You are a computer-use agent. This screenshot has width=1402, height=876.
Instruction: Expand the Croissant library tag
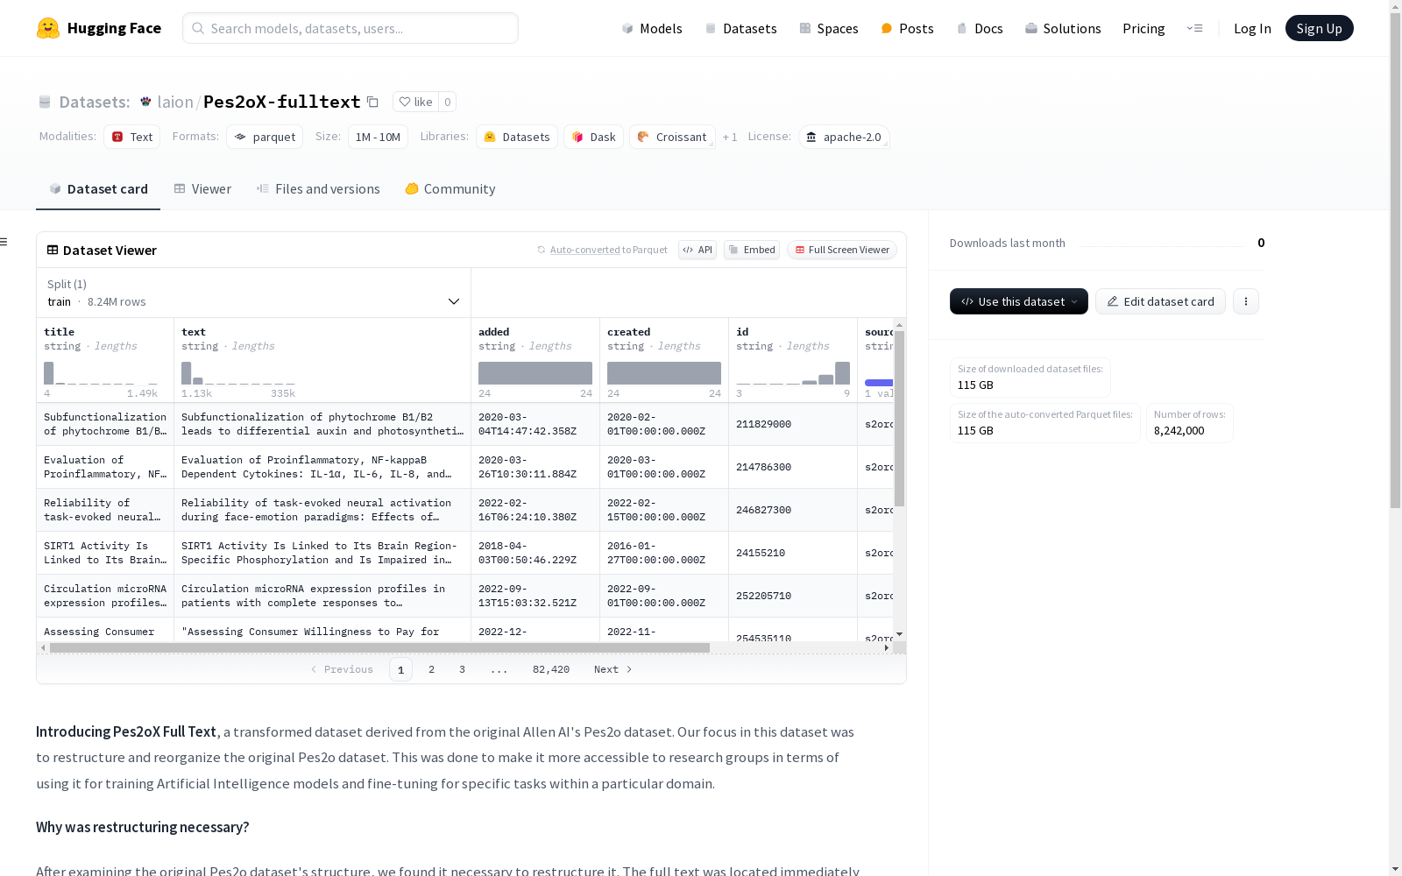pyautogui.click(x=672, y=137)
